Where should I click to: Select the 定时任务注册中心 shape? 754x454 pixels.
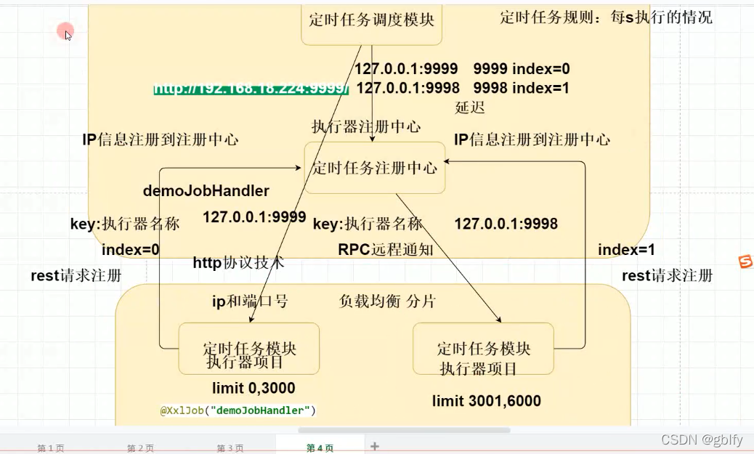(375, 167)
